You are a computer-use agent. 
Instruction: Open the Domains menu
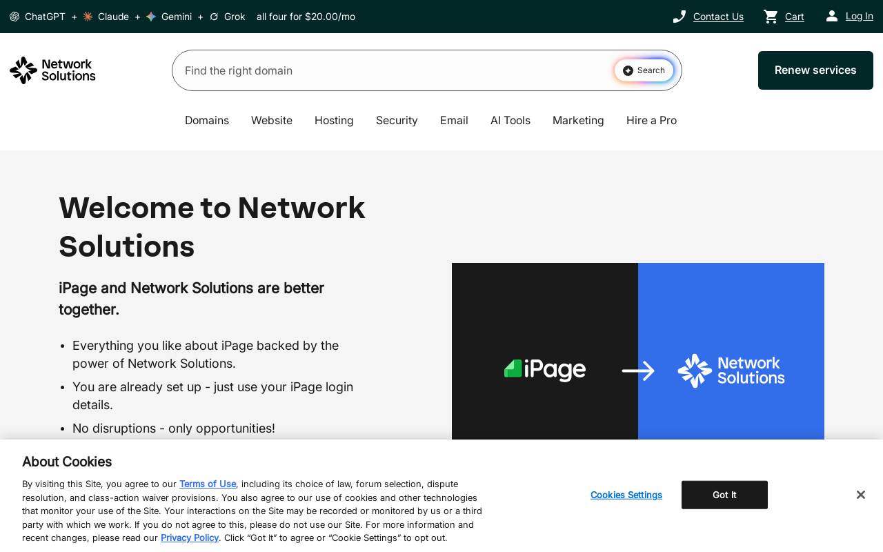tap(207, 120)
